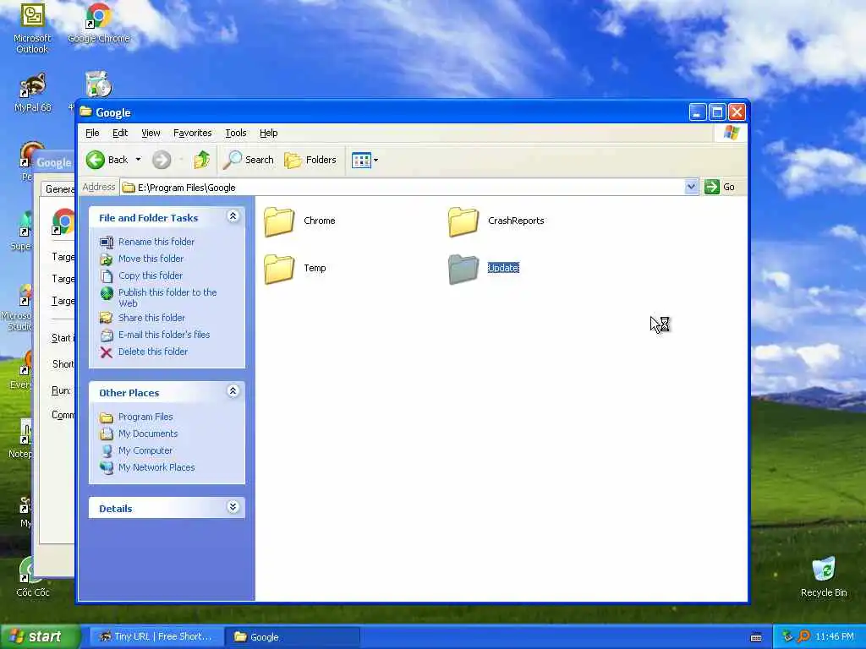Screen dimensions: 866x649
Task: Collapse the Other Places panel
Action: 233,391
